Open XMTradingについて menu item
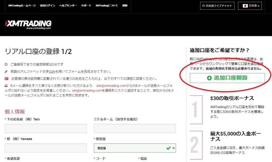Viewport: 272px width, 162px height. click(107, 6)
